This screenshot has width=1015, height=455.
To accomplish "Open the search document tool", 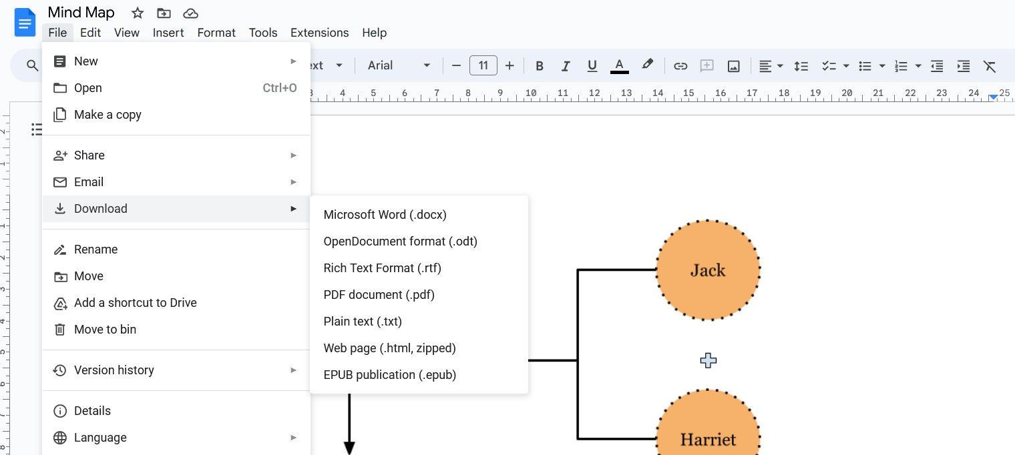I will (32, 65).
